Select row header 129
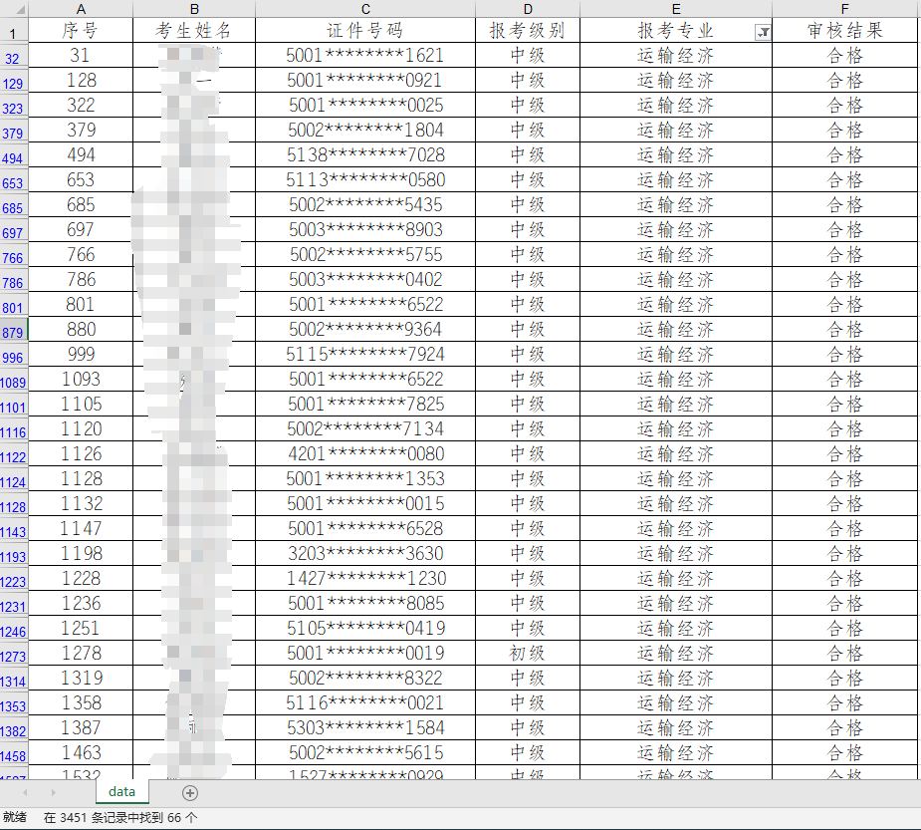 click(x=14, y=81)
